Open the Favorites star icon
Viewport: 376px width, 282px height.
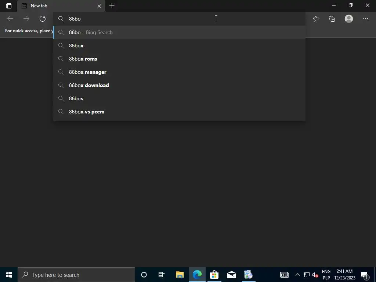click(316, 19)
